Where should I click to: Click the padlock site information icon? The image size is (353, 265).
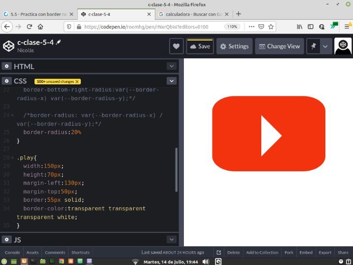[79, 27]
